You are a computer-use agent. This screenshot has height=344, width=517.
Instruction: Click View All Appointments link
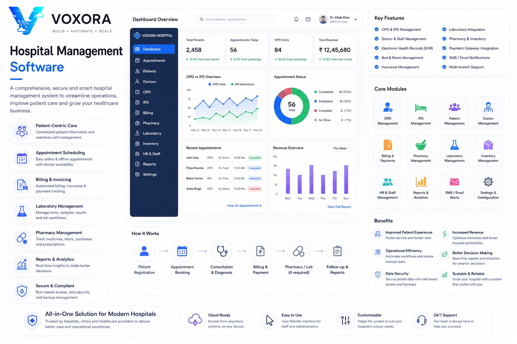pos(244,206)
